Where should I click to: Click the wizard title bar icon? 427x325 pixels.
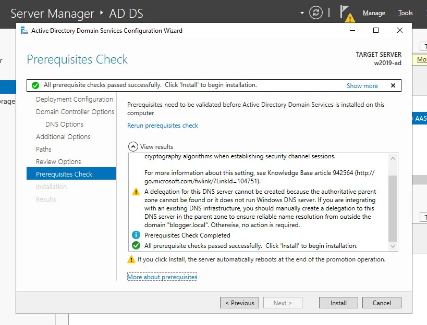pos(25,31)
